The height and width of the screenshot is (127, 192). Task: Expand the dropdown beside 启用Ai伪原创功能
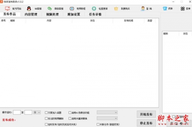coord(107,112)
